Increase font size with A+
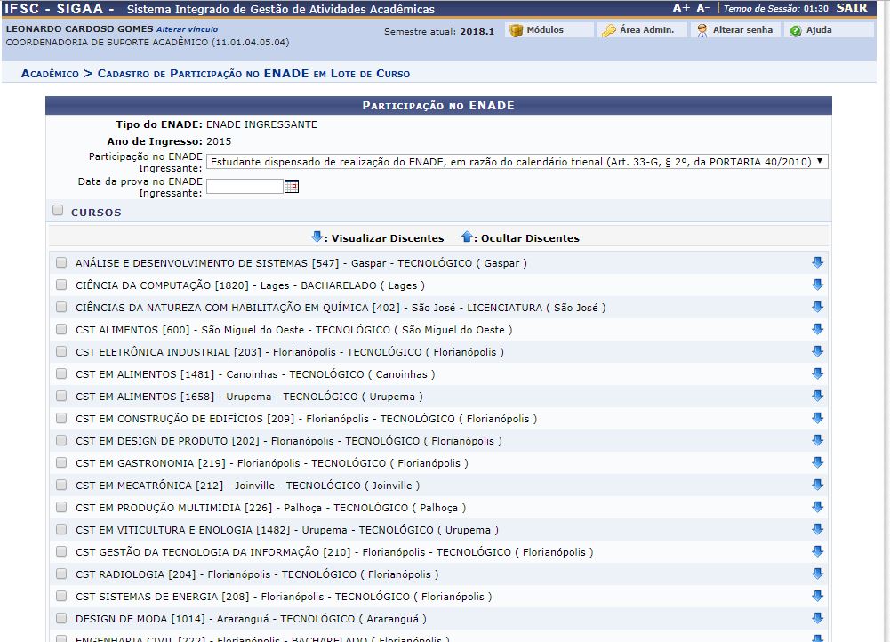 pyautogui.click(x=681, y=8)
